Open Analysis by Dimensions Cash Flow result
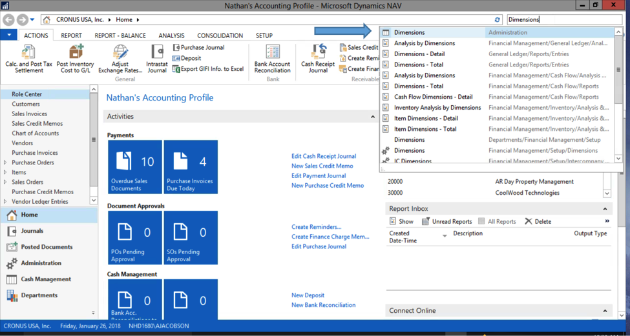The image size is (630, 336). [x=497, y=75]
